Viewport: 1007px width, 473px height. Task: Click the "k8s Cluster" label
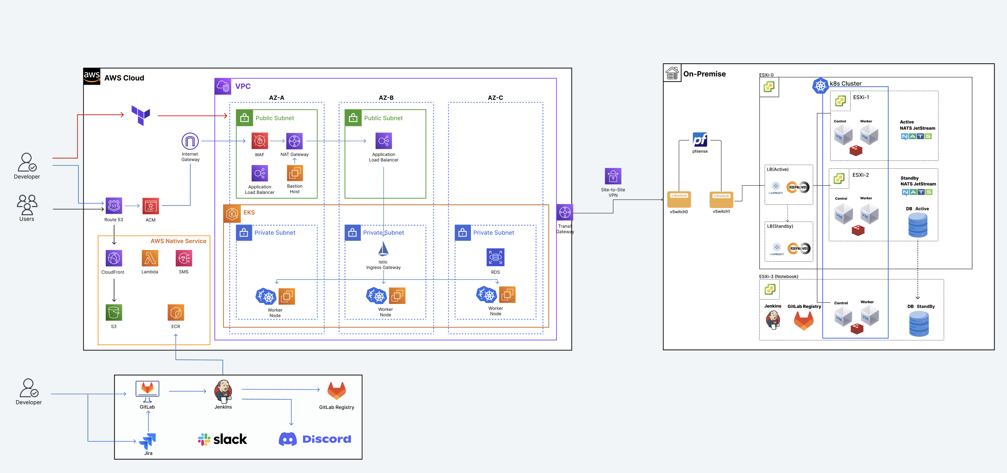[x=845, y=84]
